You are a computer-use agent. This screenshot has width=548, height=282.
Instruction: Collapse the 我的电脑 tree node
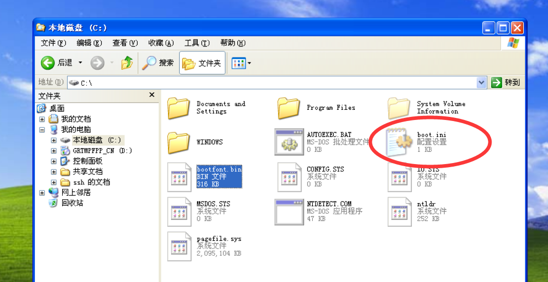pos(42,130)
